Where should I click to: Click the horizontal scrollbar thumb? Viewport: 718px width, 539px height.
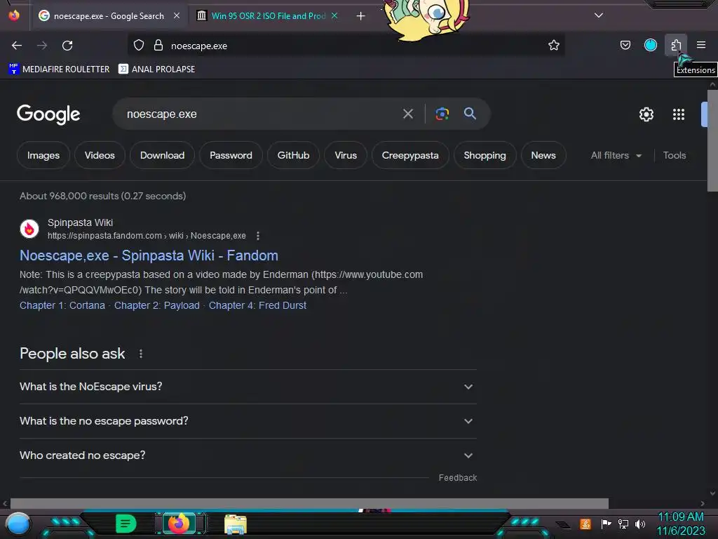[309, 503]
